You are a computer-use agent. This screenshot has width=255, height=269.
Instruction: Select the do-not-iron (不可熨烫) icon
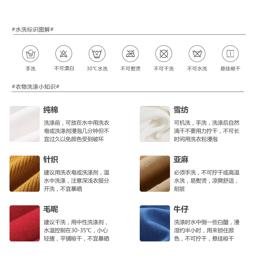(130, 54)
